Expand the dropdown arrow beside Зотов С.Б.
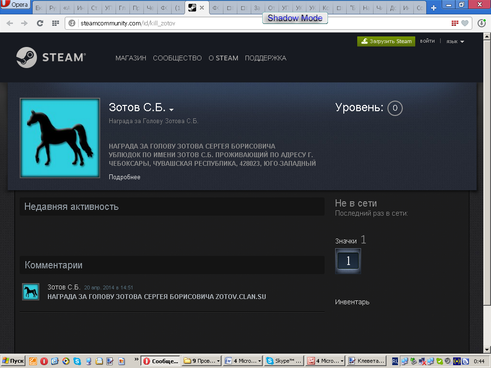This screenshot has width=491, height=368. (171, 110)
